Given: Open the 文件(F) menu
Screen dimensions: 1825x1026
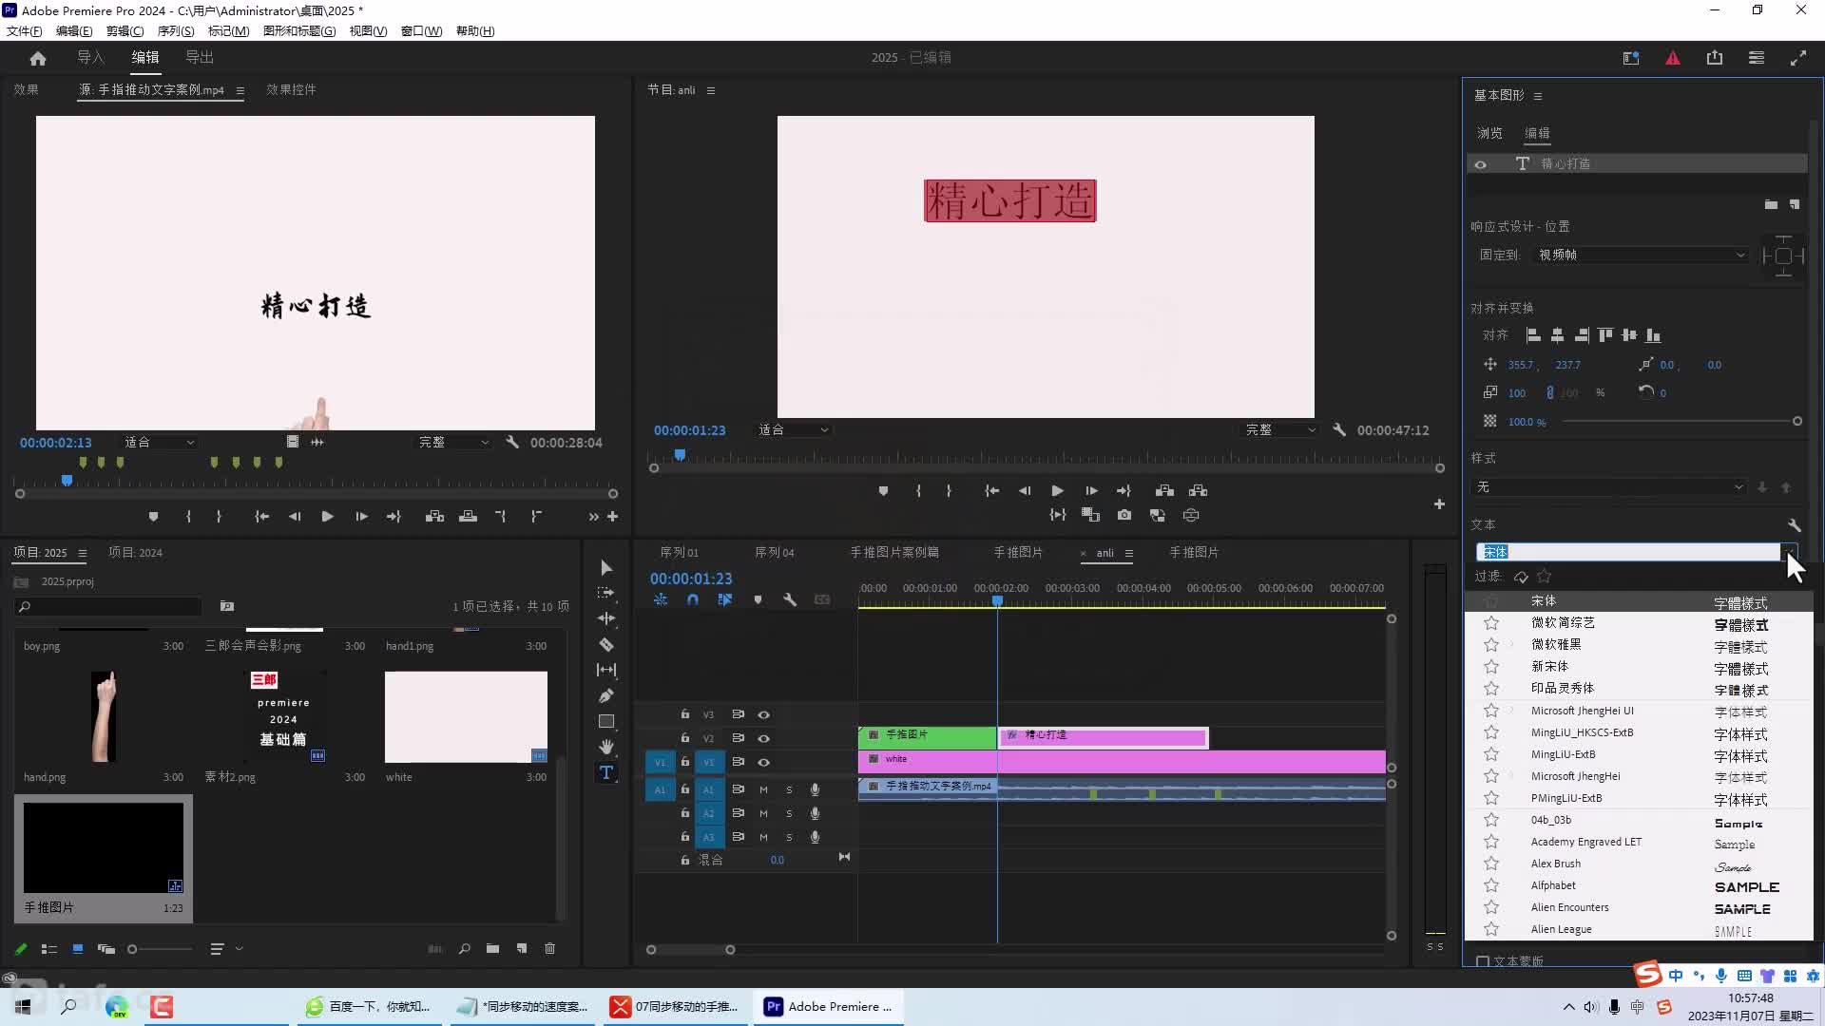Looking at the screenshot, I should click(x=25, y=30).
